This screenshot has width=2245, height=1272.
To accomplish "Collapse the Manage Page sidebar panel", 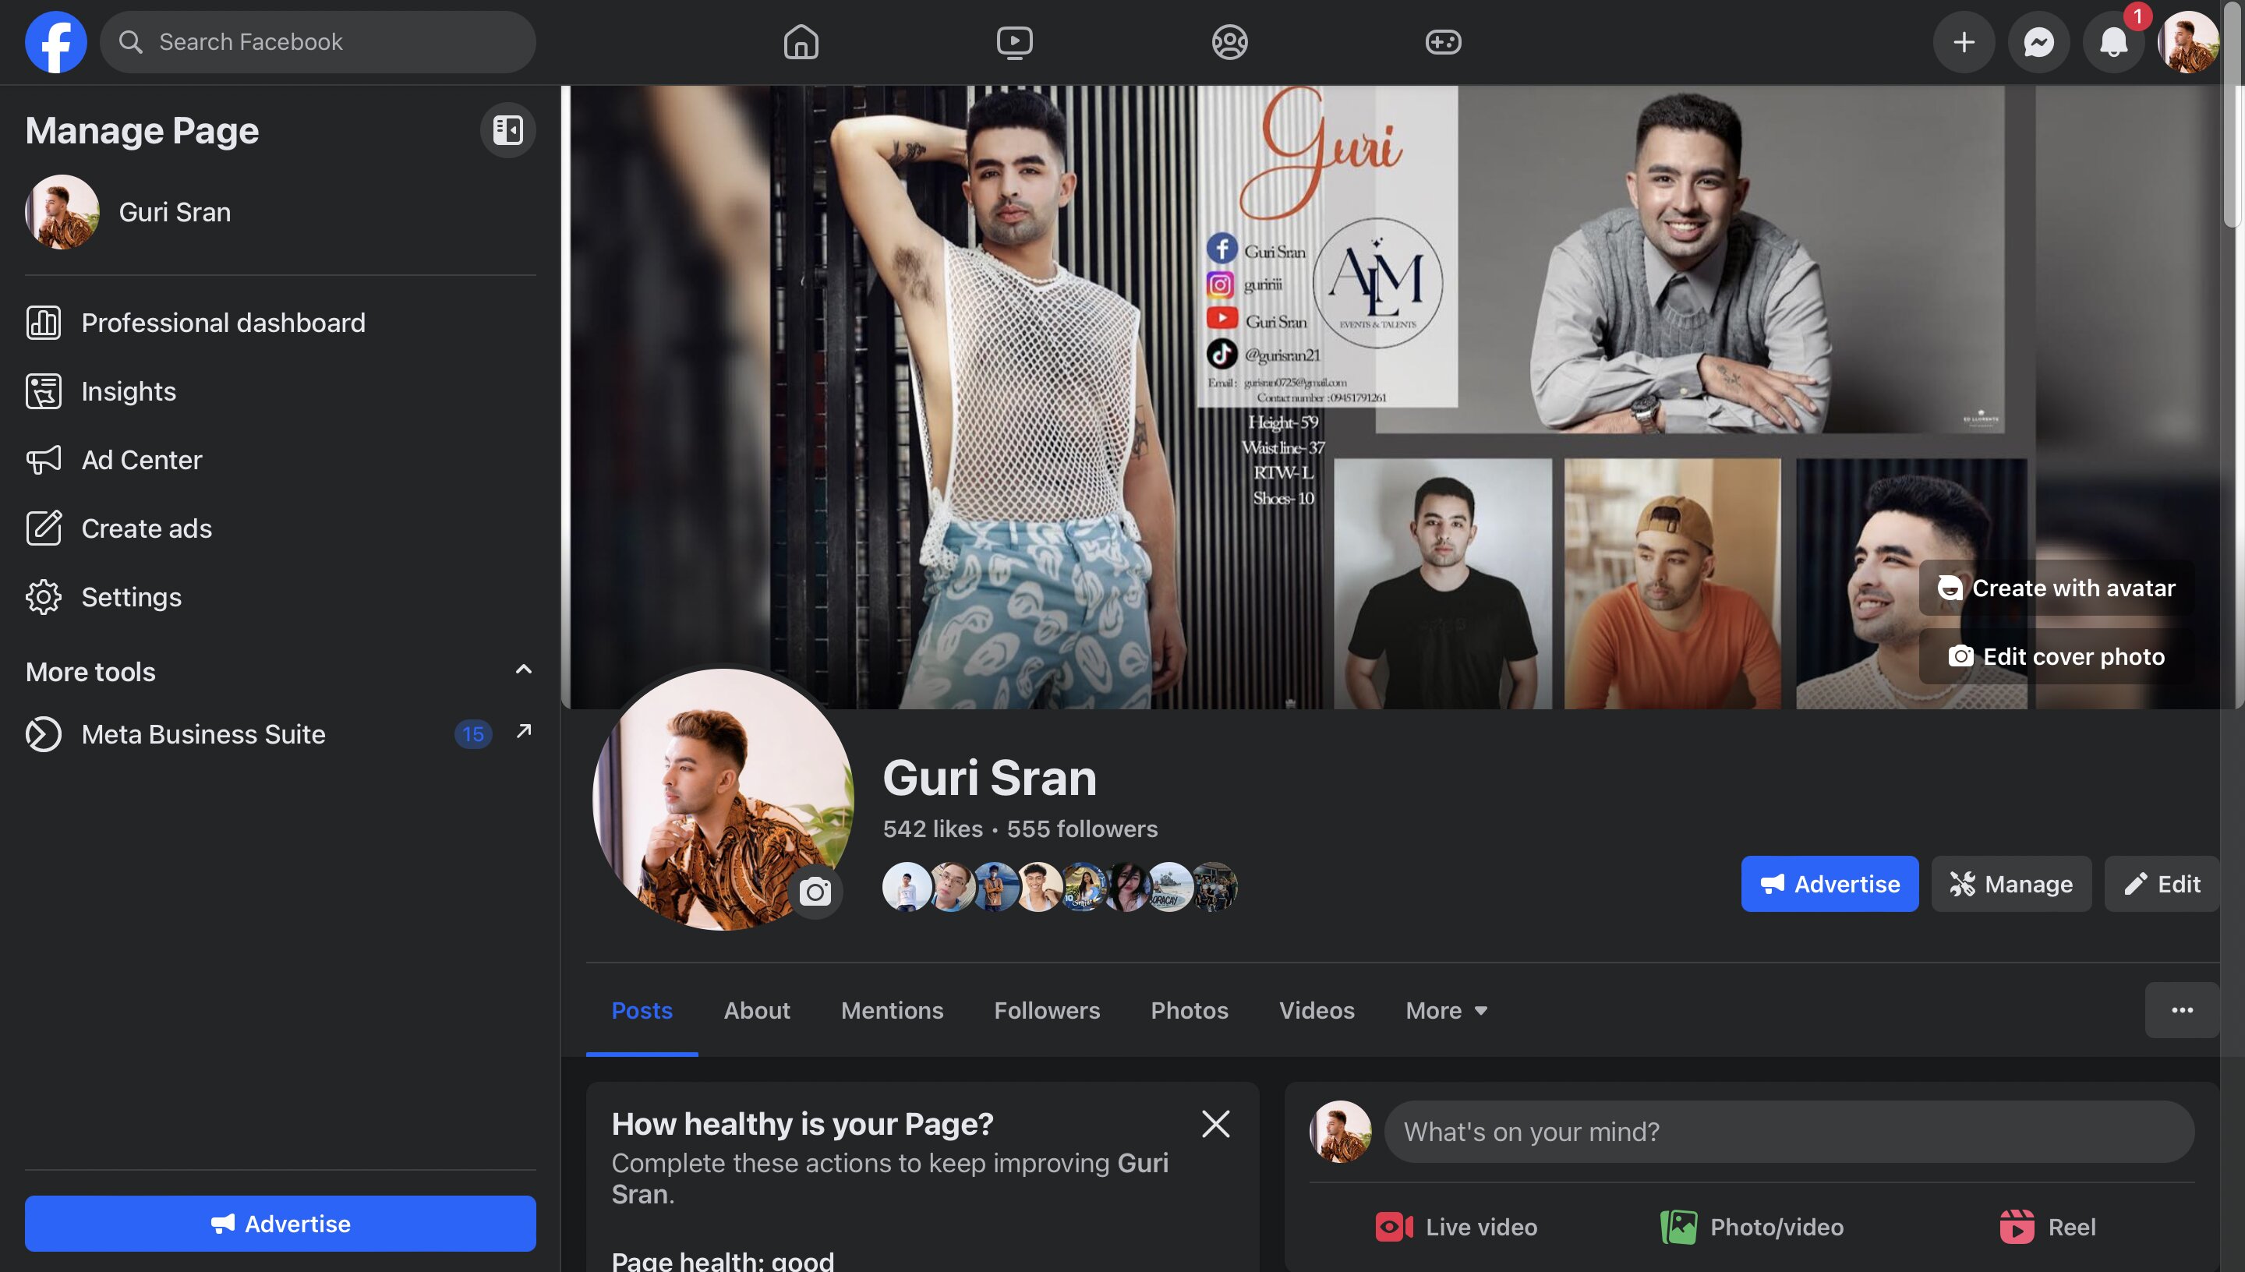I will [507, 130].
